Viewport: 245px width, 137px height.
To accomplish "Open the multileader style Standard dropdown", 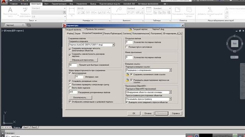I will 143,8.
